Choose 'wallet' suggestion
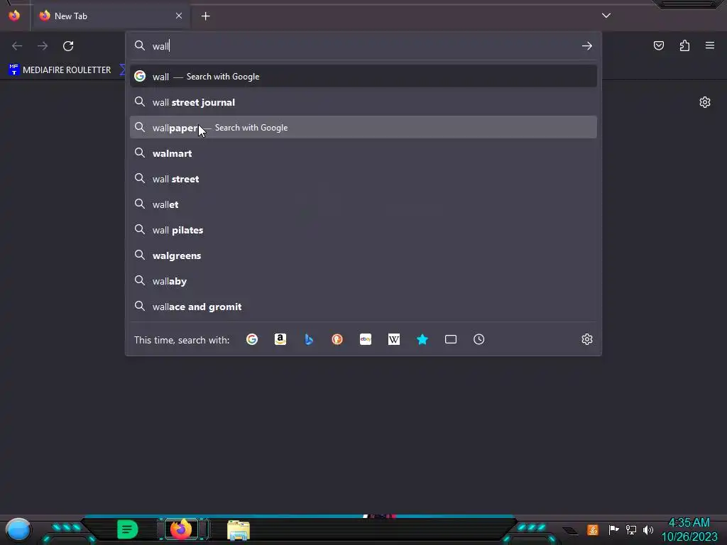 [363, 204]
